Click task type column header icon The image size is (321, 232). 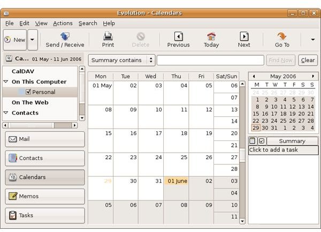[253, 141]
